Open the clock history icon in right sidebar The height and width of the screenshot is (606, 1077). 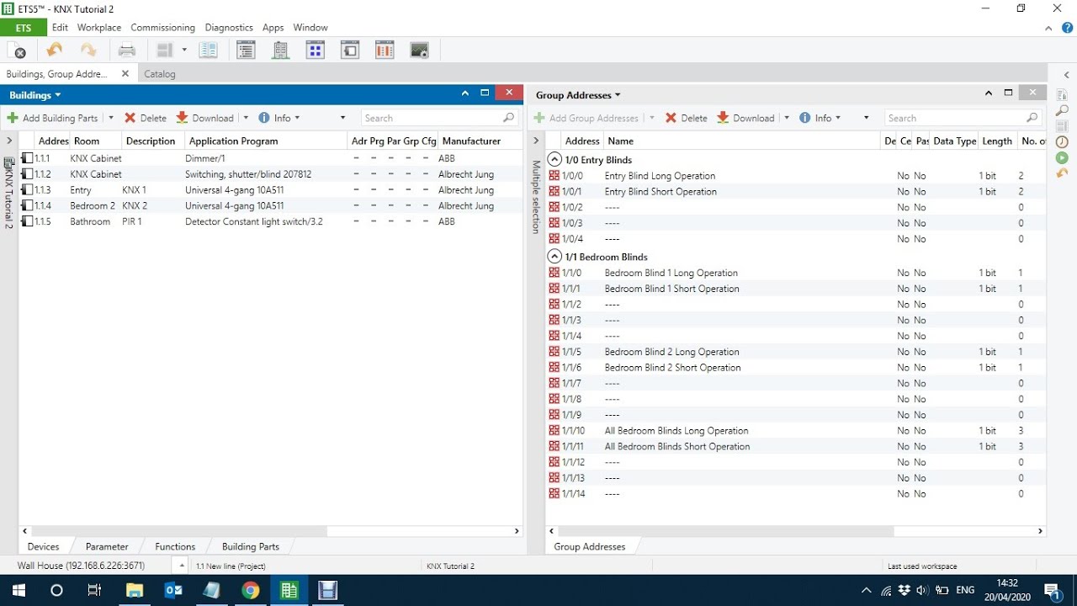[x=1063, y=142]
